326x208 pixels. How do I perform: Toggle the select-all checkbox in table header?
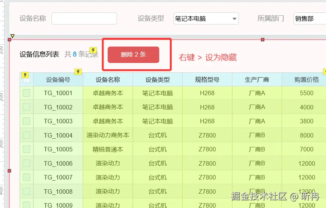(26, 79)
